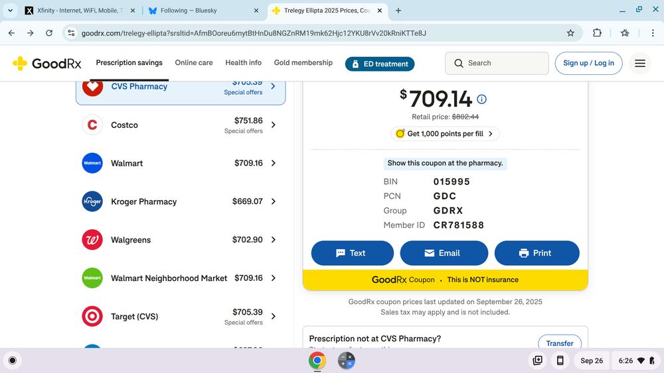Open the system status area showing 6:26

637,360
